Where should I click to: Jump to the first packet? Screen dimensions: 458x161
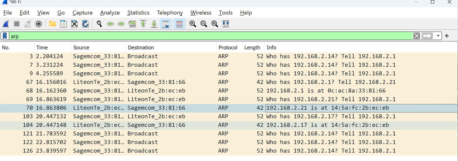pyautogui.click(x=143, y=24)
